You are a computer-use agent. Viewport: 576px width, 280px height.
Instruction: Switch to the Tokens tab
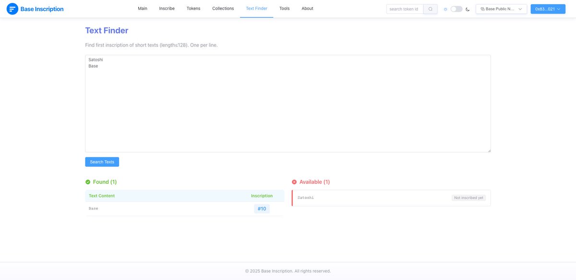pos(193,9)
